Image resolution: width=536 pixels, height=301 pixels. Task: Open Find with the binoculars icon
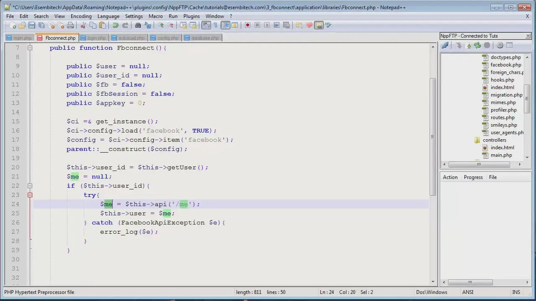pos(138,26)
